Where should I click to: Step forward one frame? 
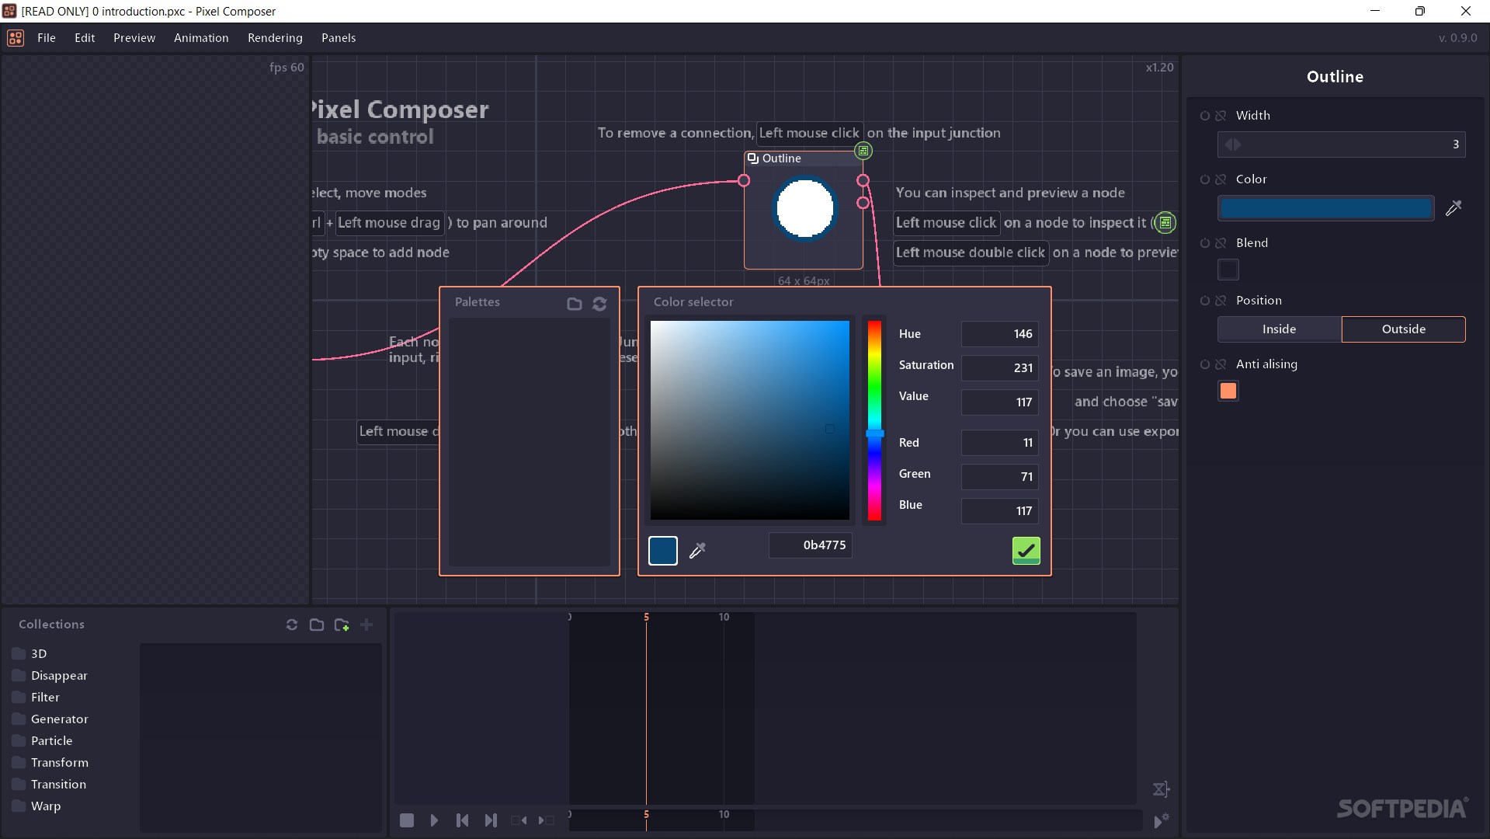547,820
